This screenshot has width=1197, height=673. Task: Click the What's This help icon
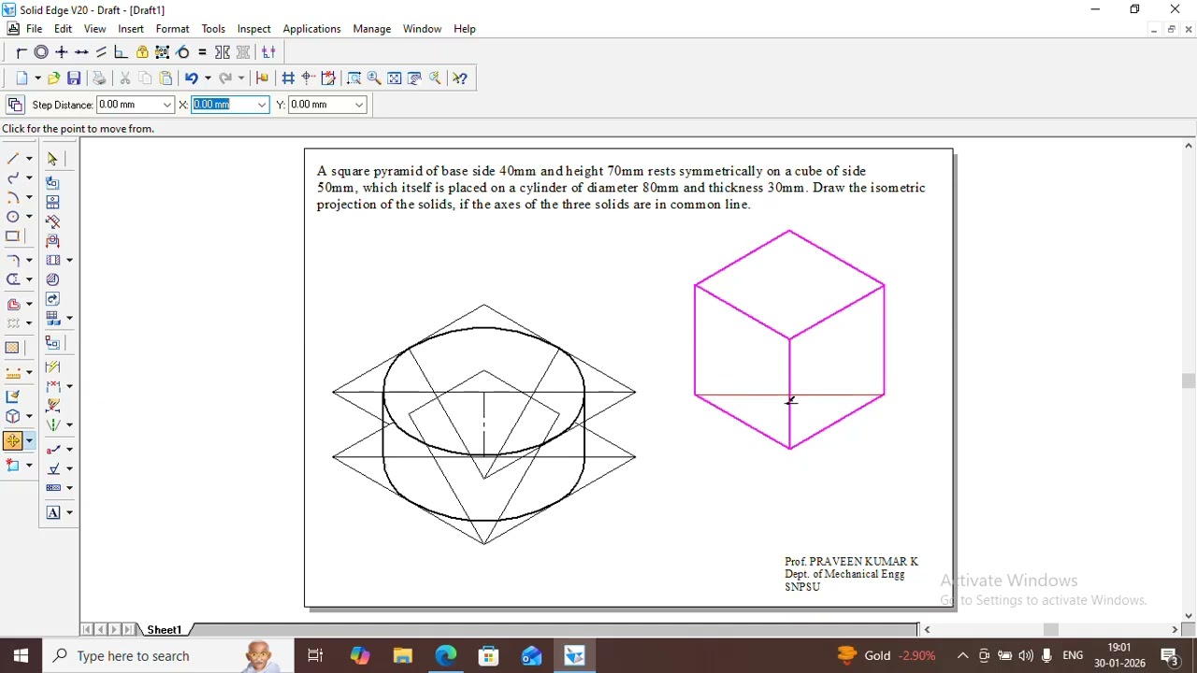(460, 79)
